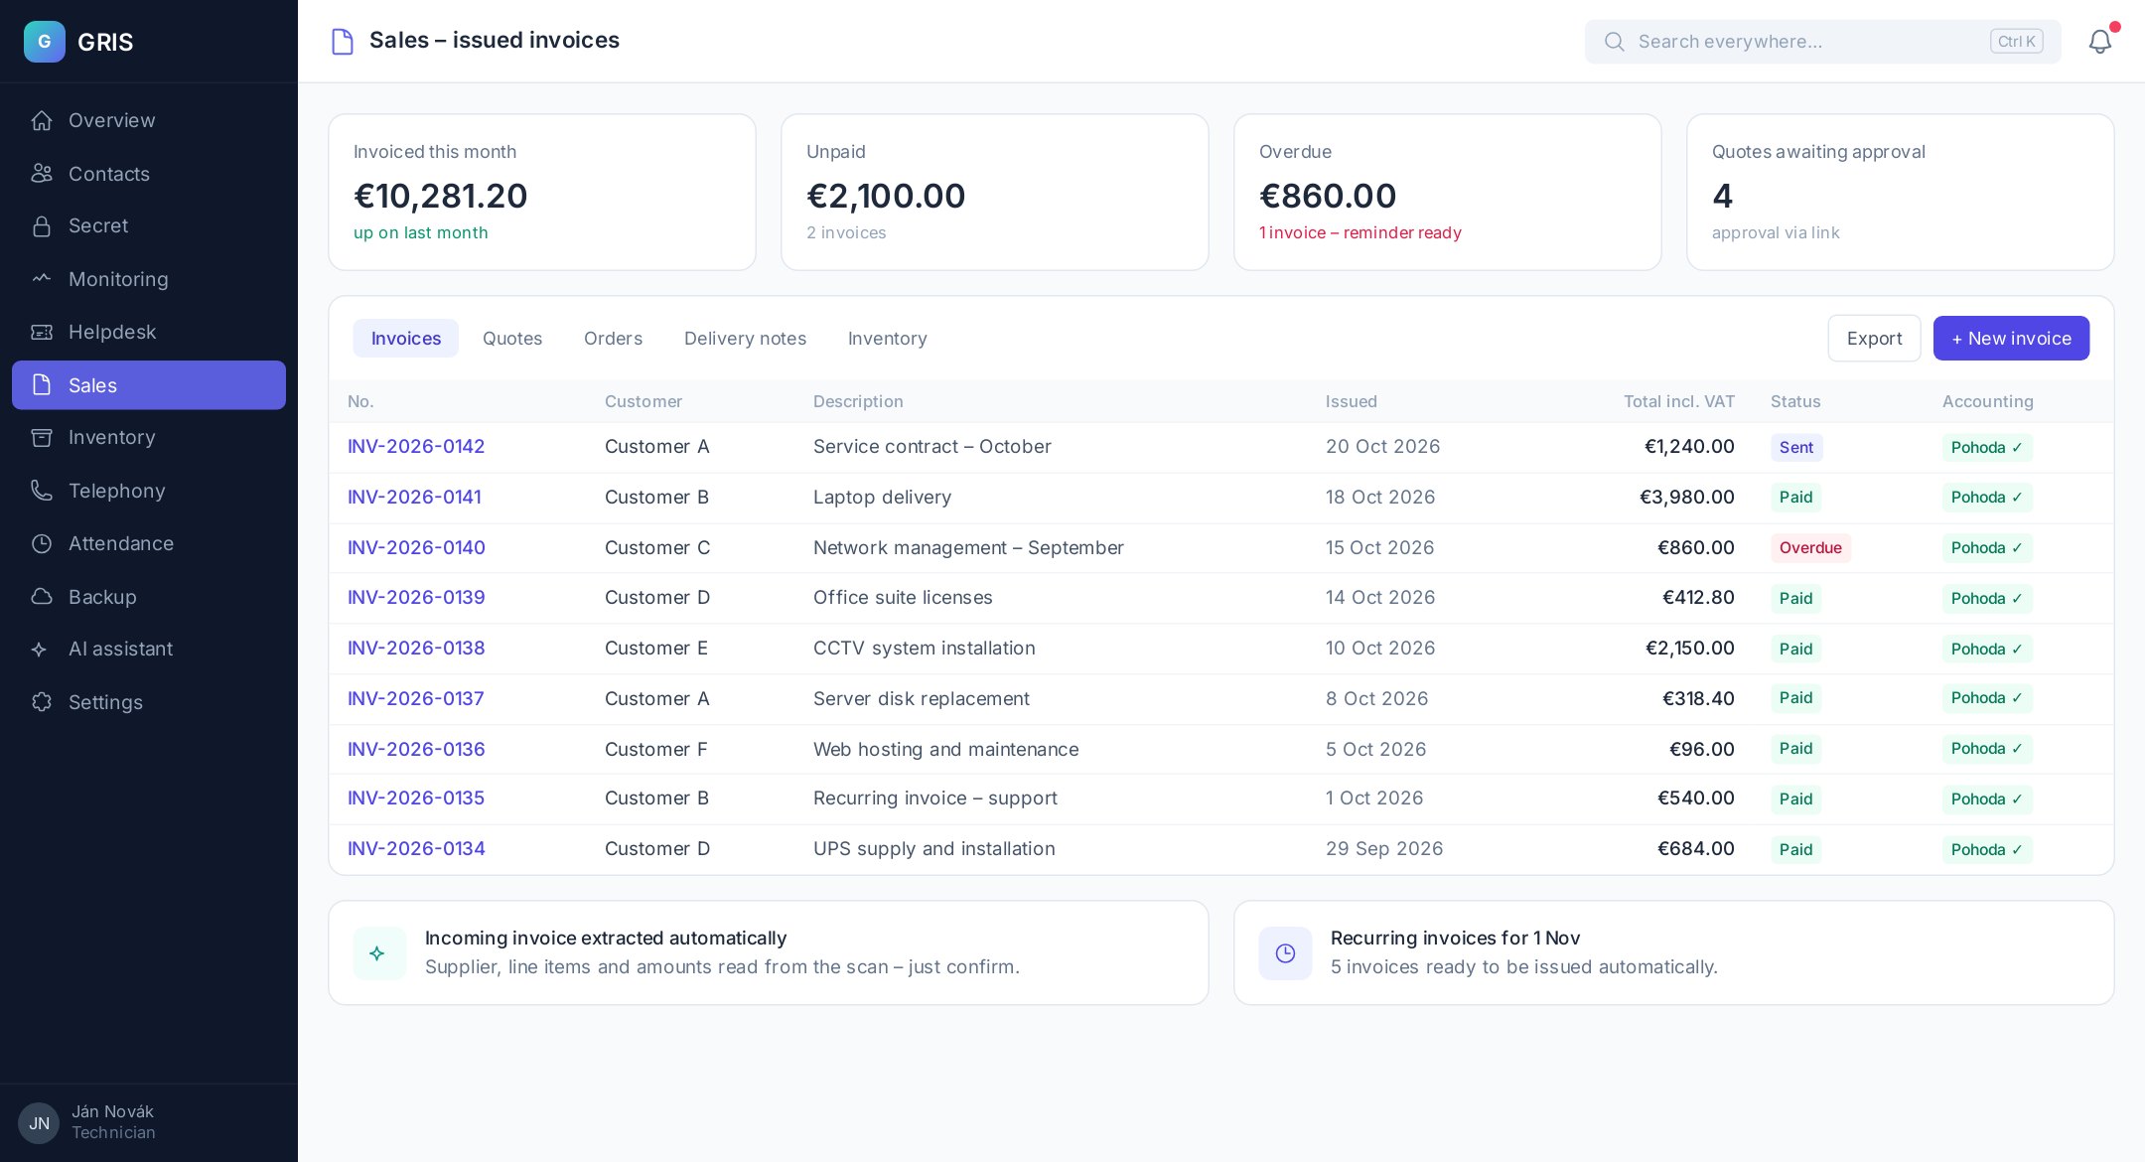Focus the Search everywhere field
This screenshot has height=1162, width=2145.
pyautogui.click(x=1822, y=42)
